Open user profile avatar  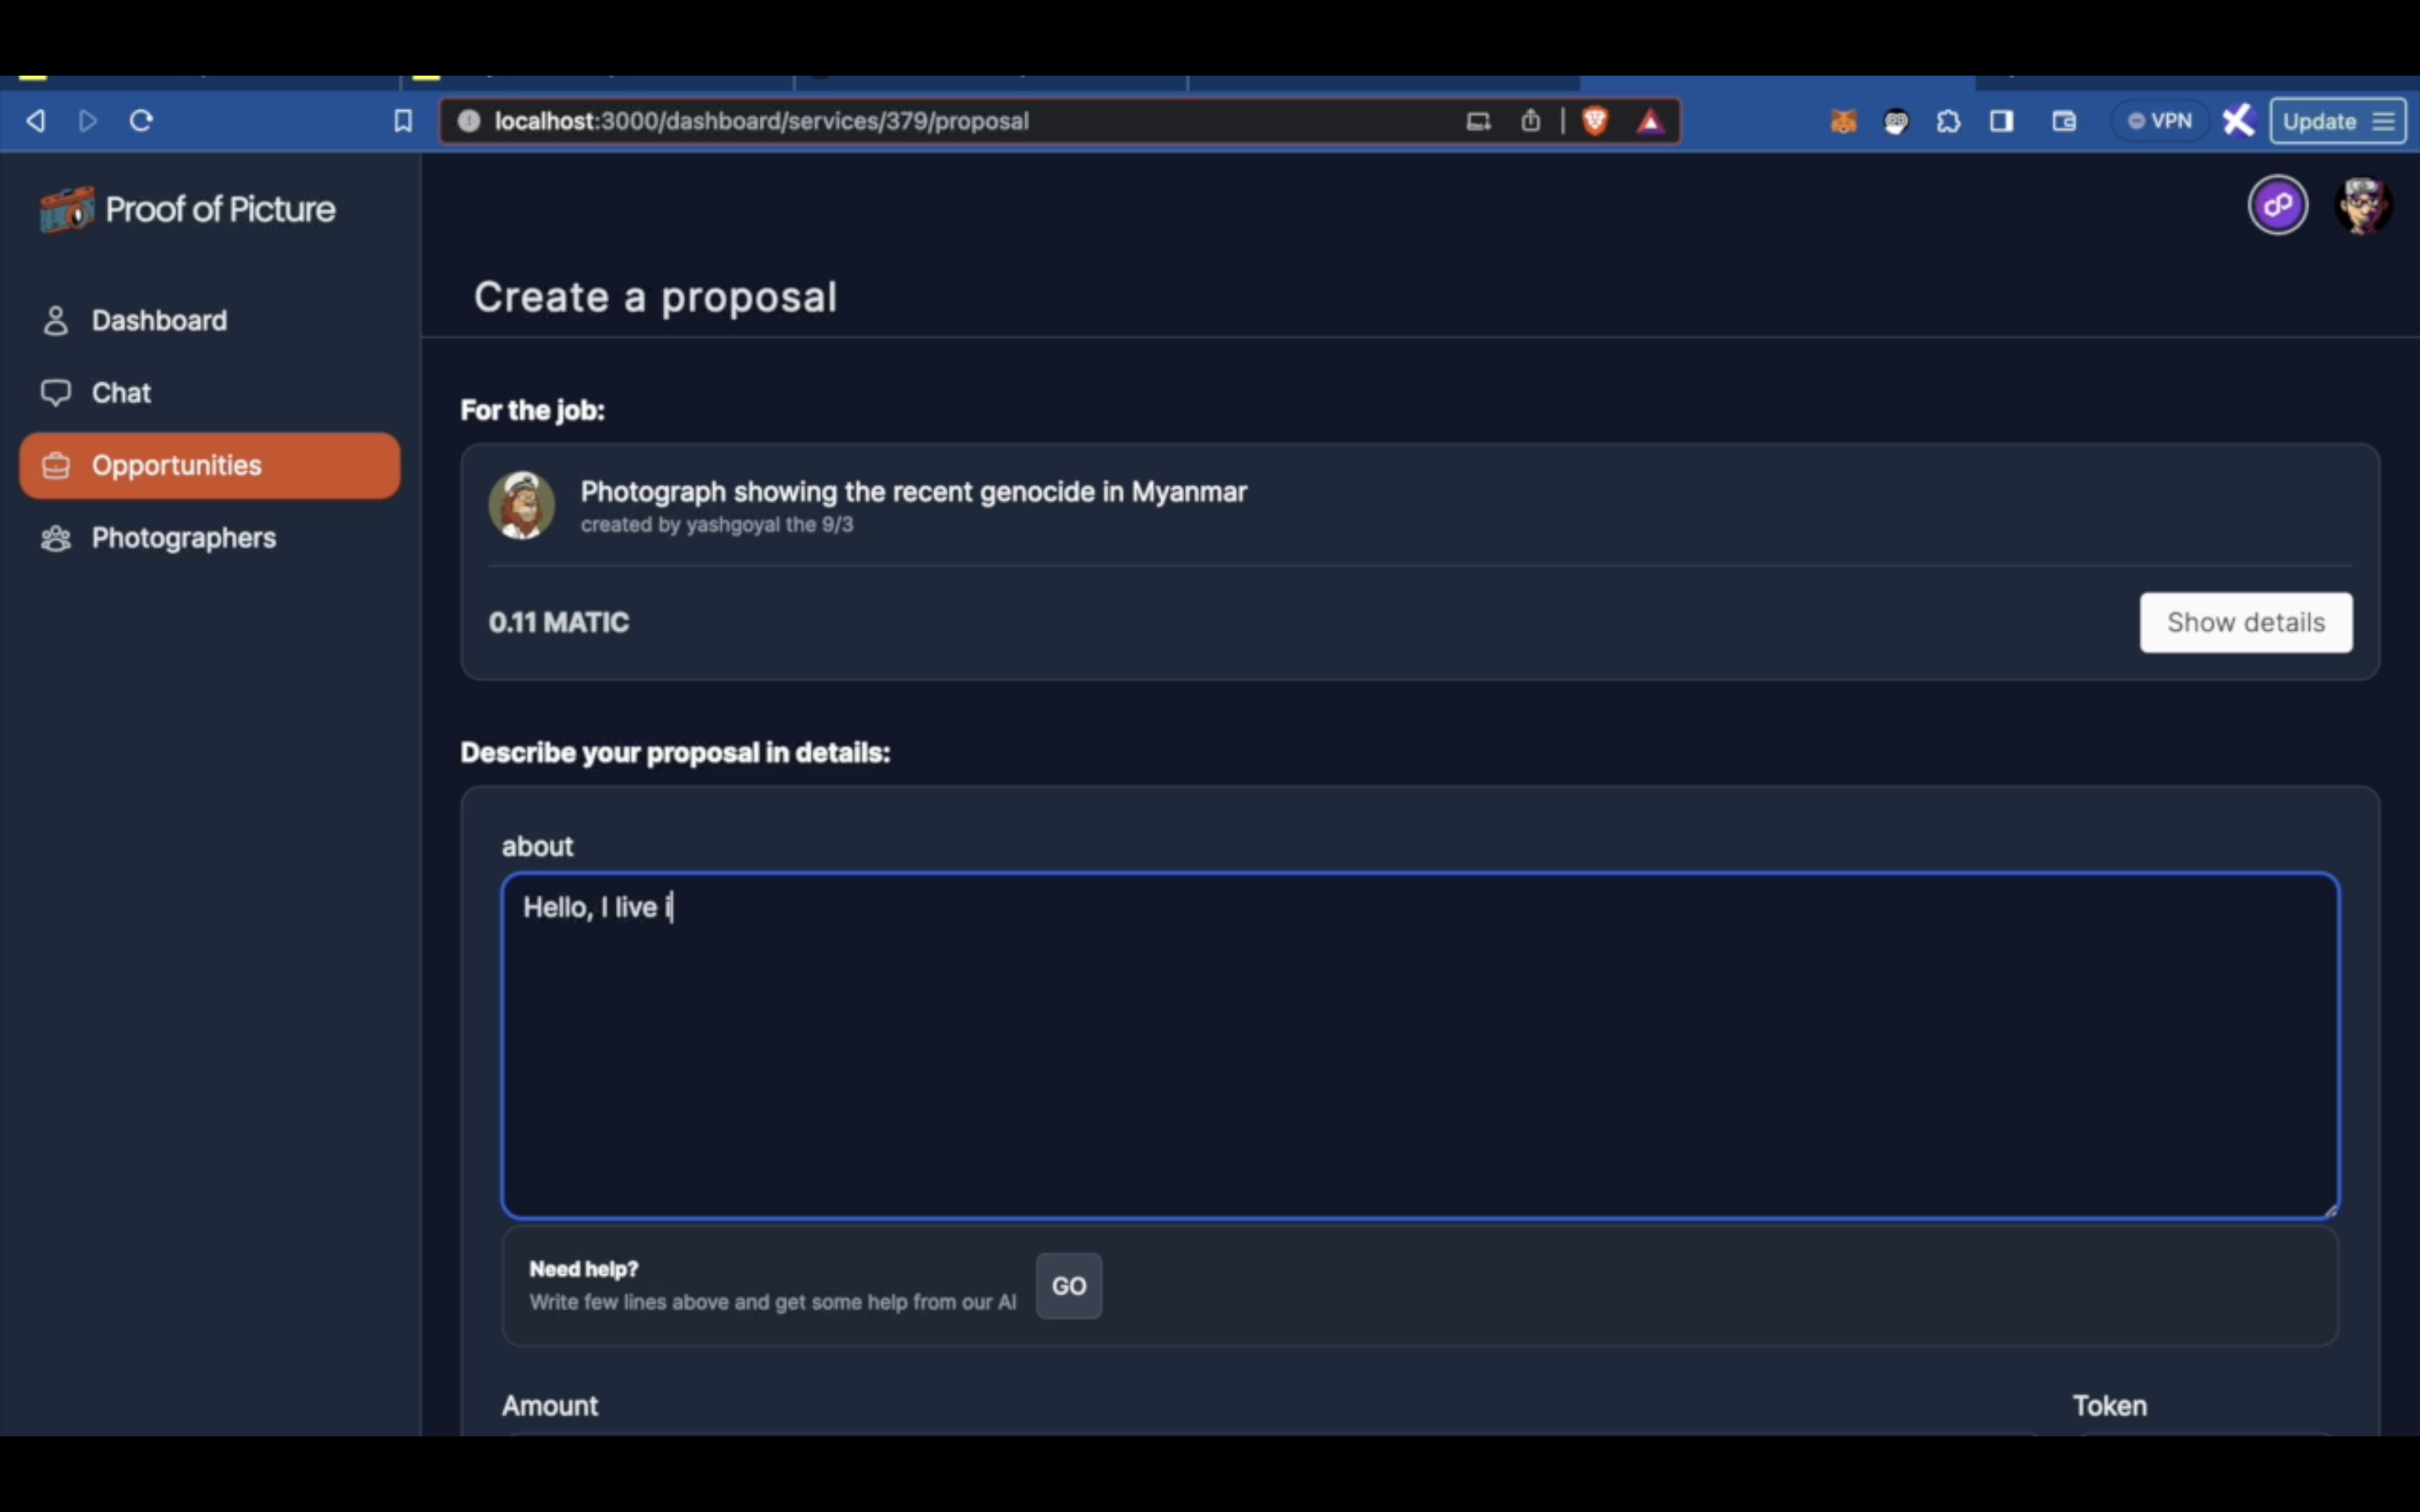2362,205
